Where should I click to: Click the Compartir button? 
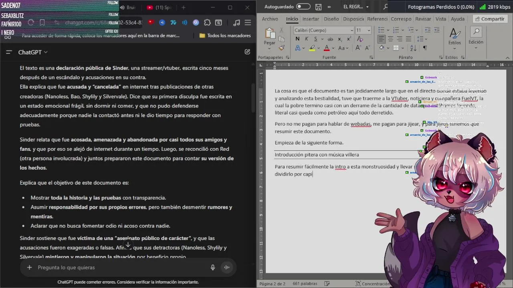click(489, 19)
